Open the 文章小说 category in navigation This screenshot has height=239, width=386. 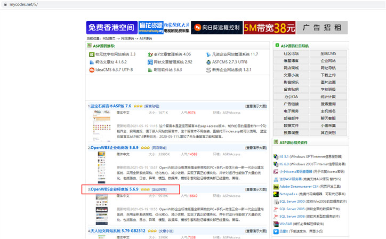point(291,75)
